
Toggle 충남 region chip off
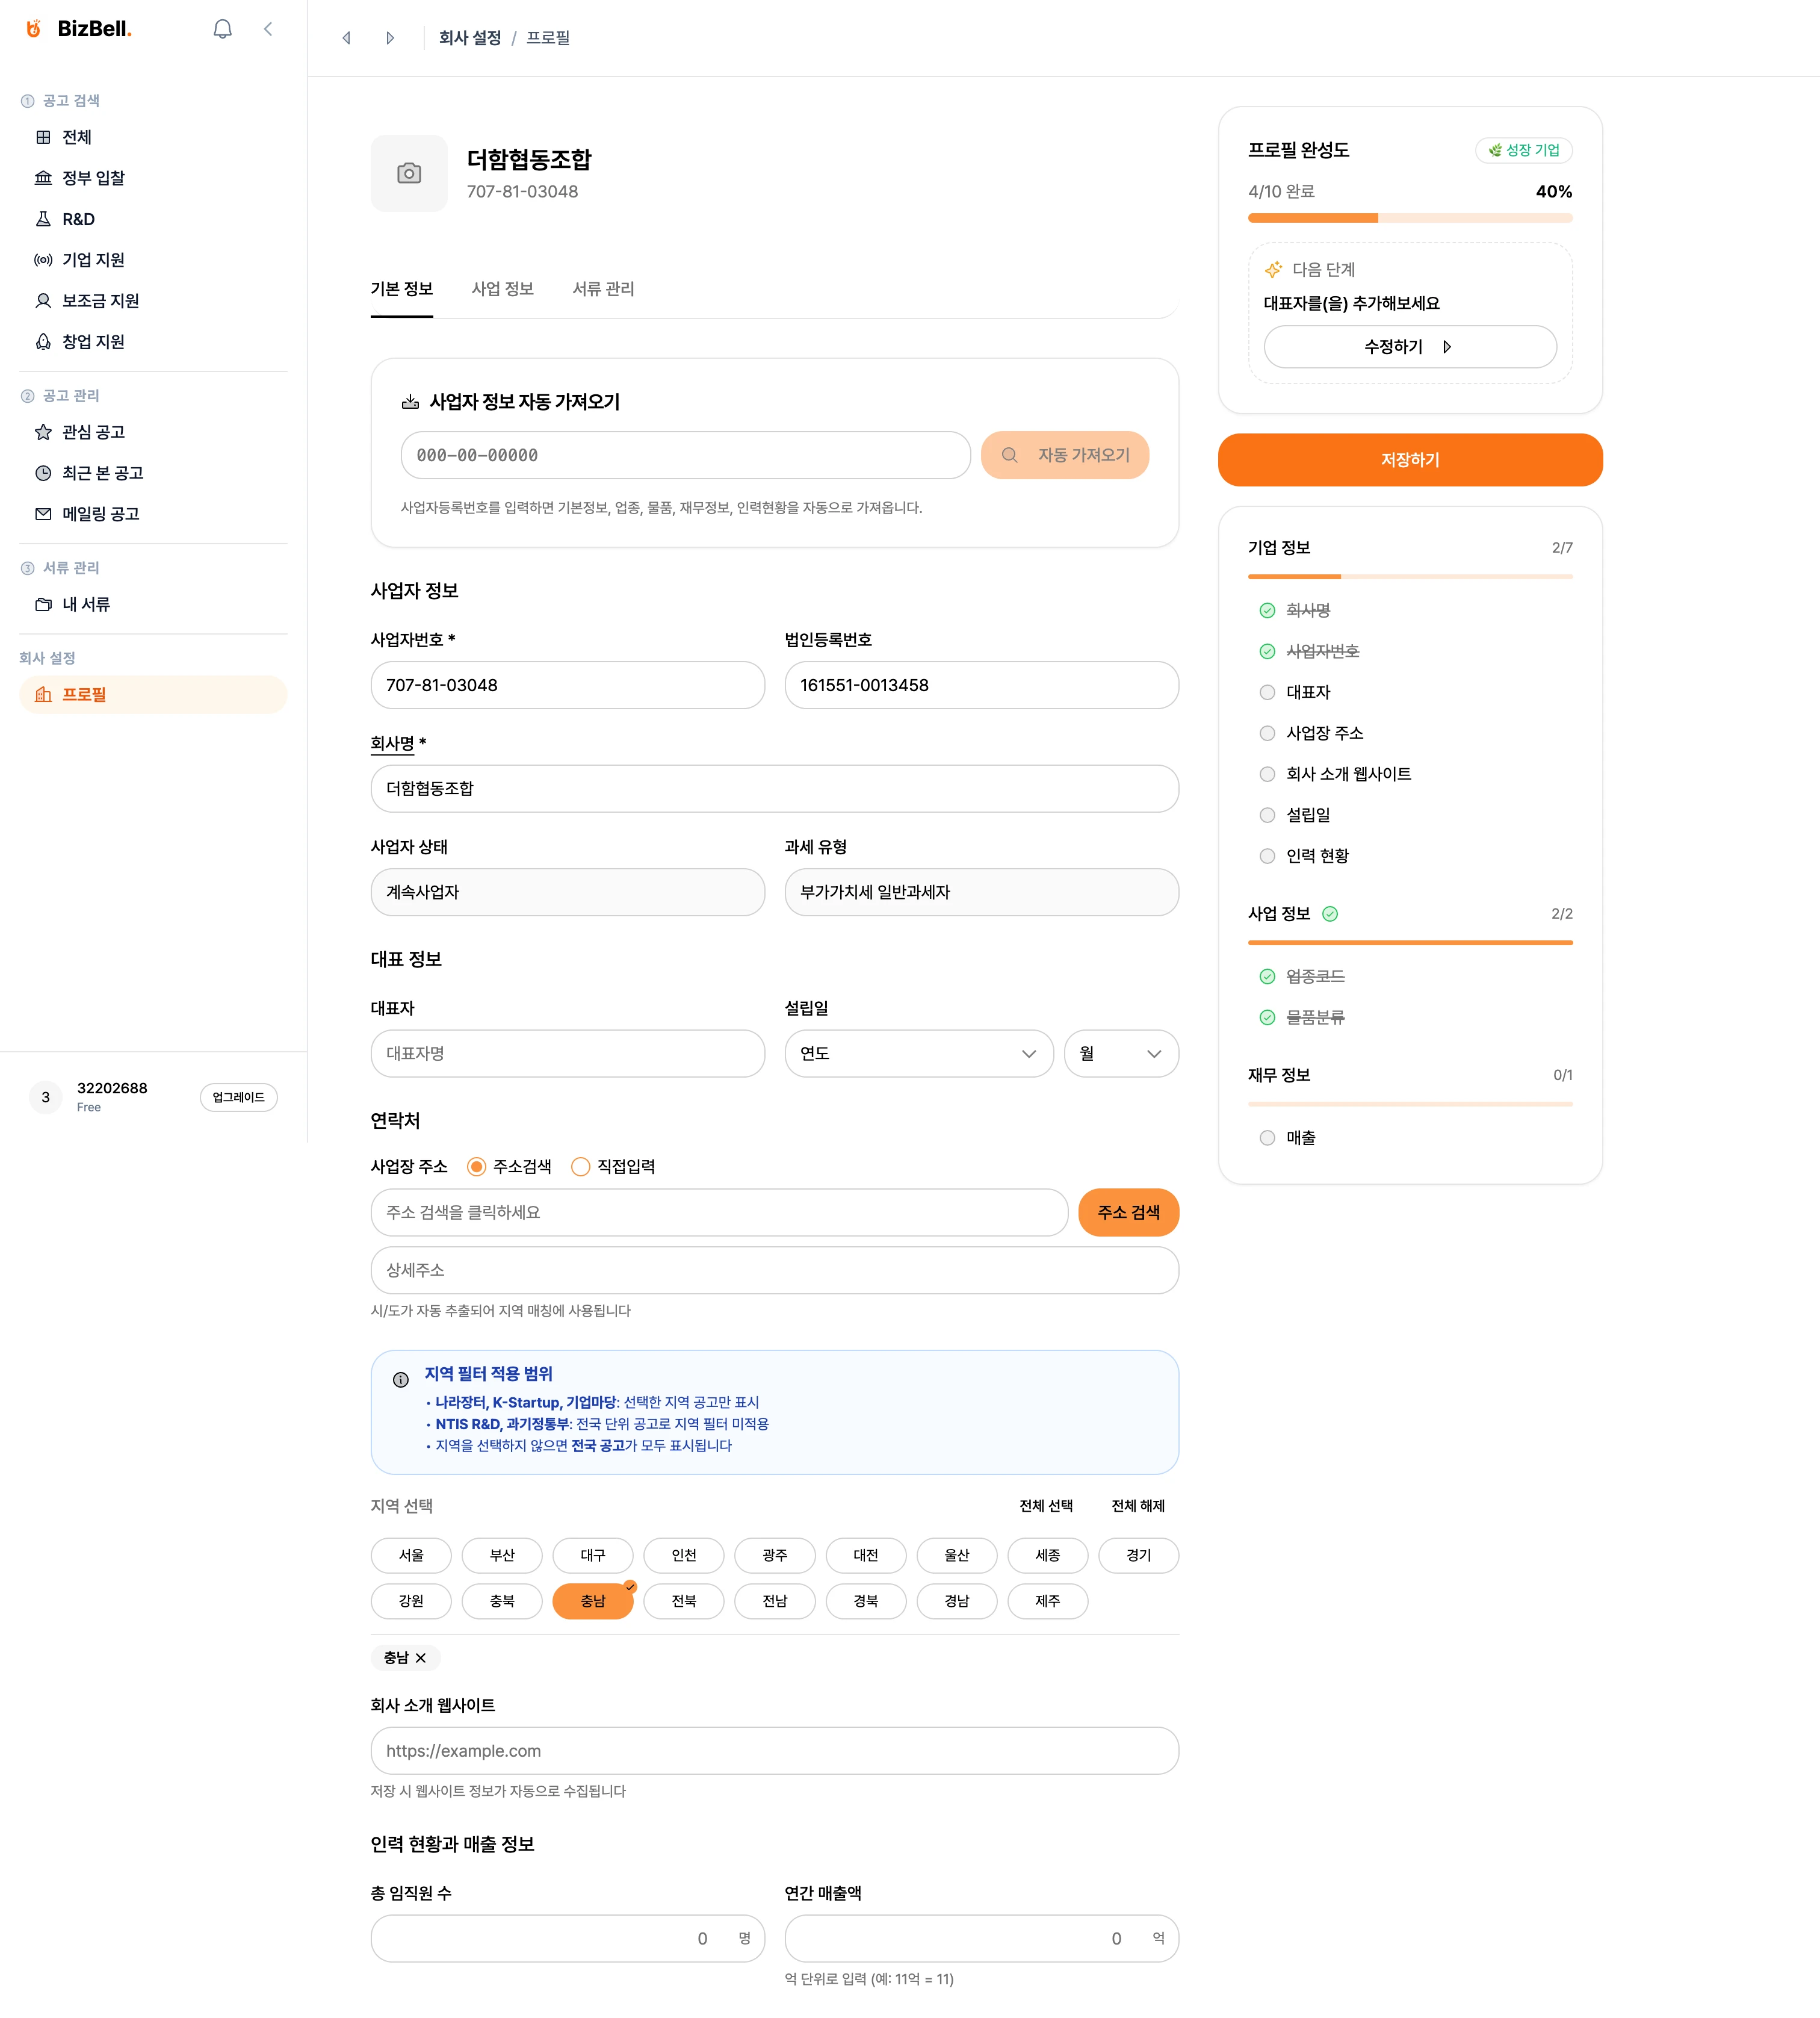[x=592, y=1601]
